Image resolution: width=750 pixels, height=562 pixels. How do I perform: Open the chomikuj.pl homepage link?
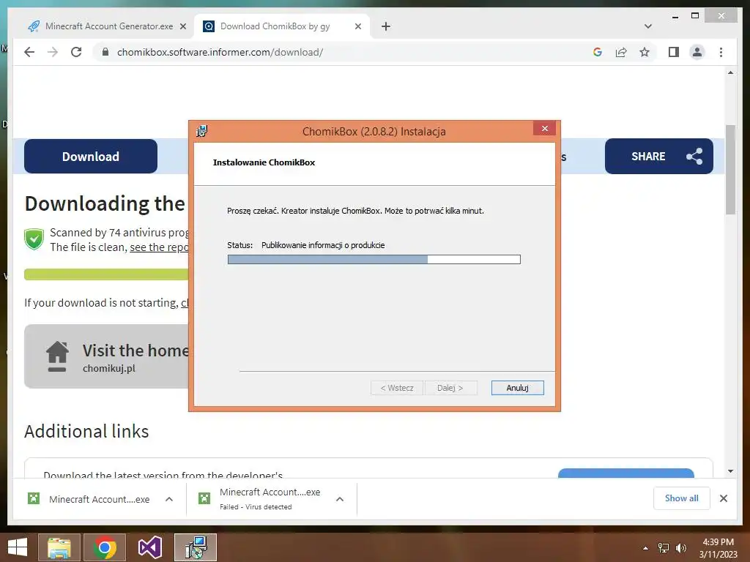click(x=109, y=369)
